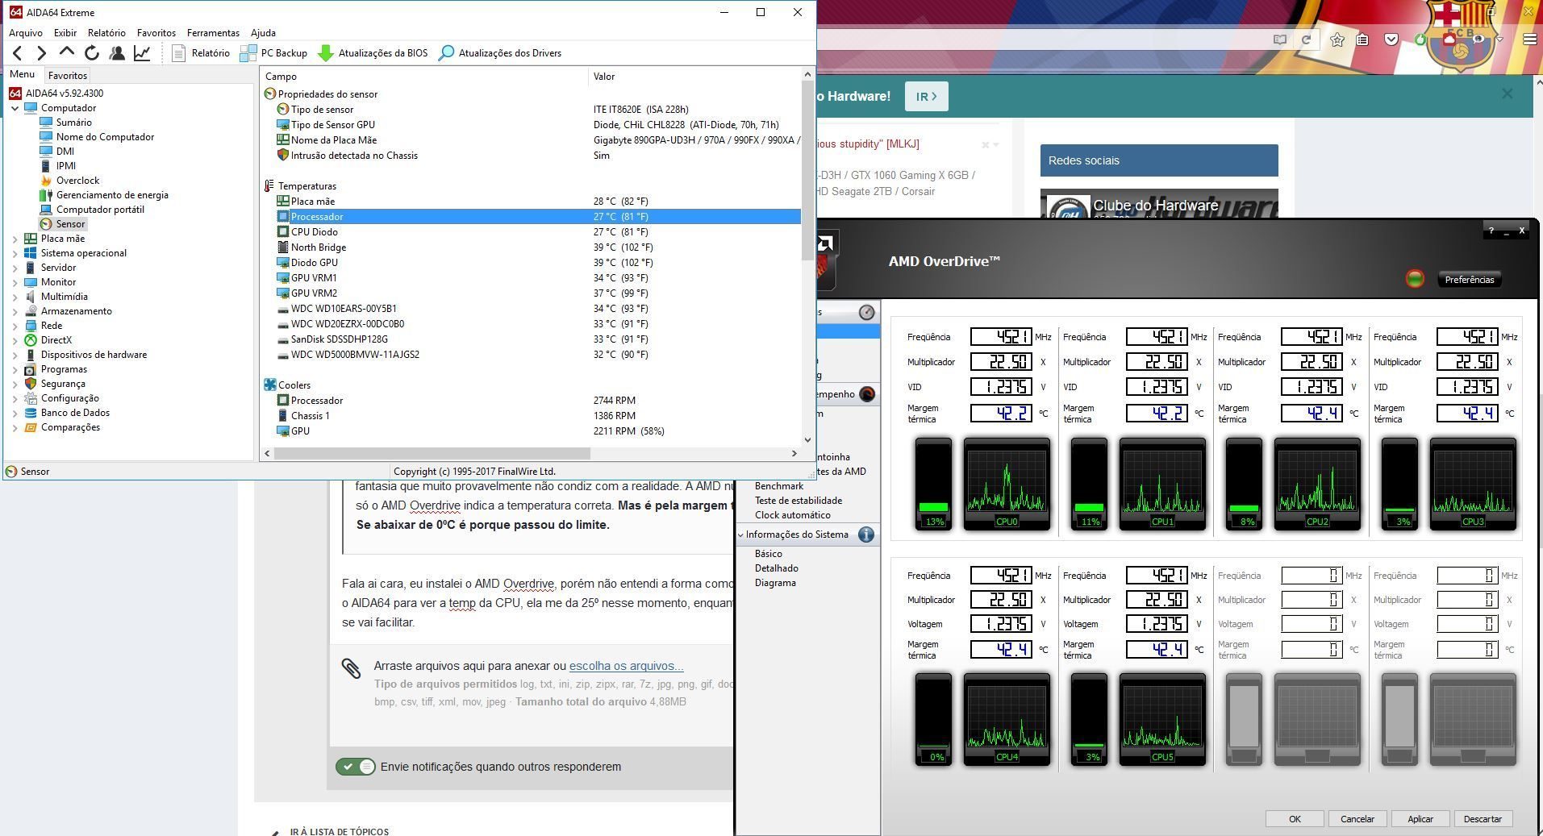Open Relatório report in AIDA64 toolbar

point(202,53)
